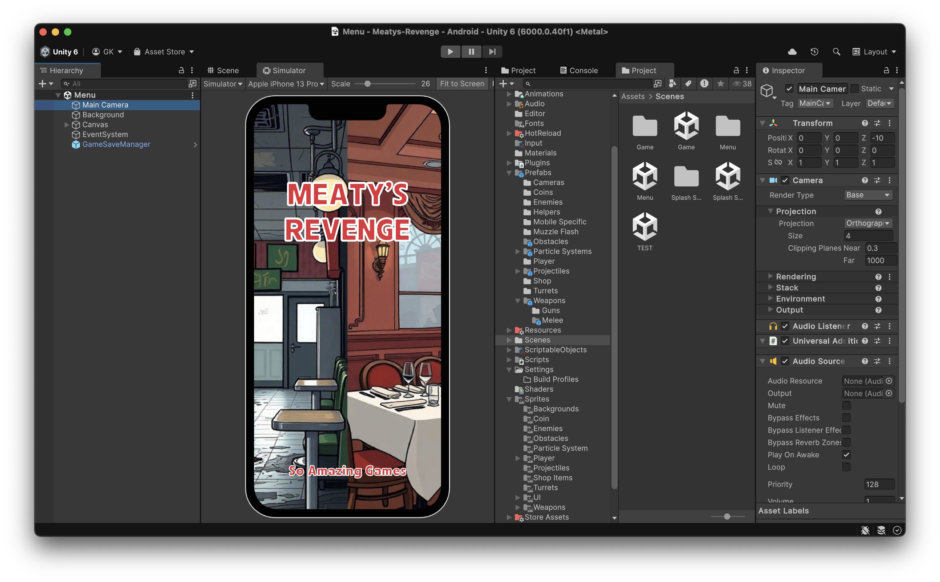Screen dimensions: 940x582
Task: Open the Tag MainCamera dropdown
Action: click(816, 103)
